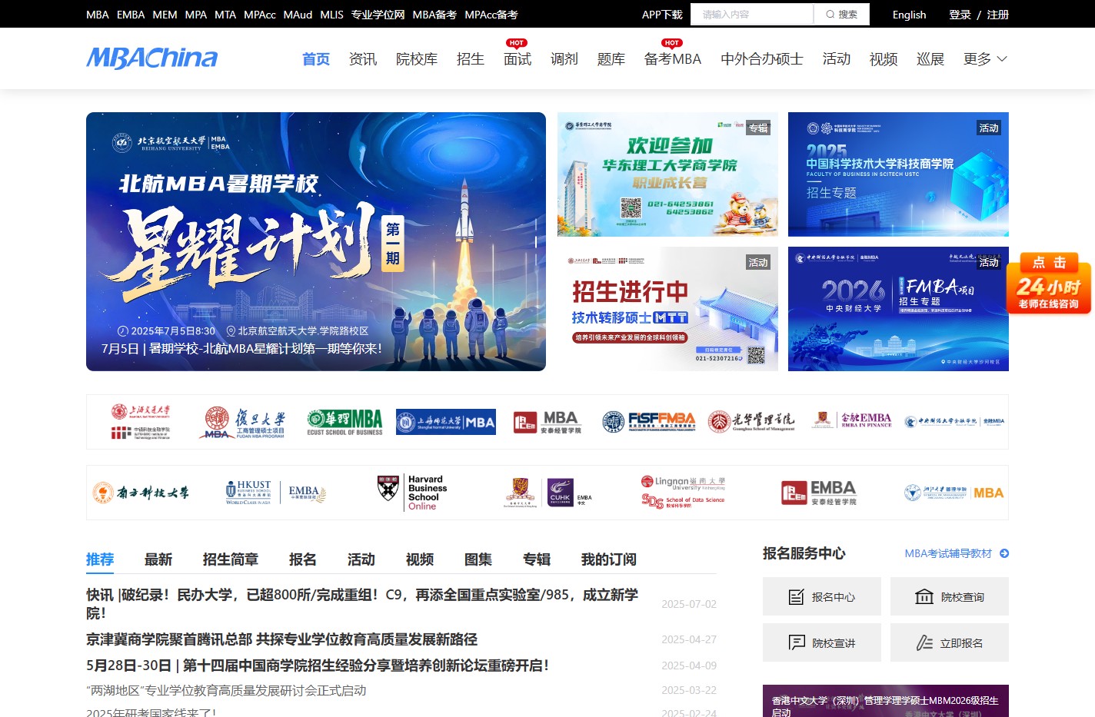Screen dimensions: 1095x717
Task: Open the 2026 FMBA 中央财经大学 banner
Action: click(898, 309)
